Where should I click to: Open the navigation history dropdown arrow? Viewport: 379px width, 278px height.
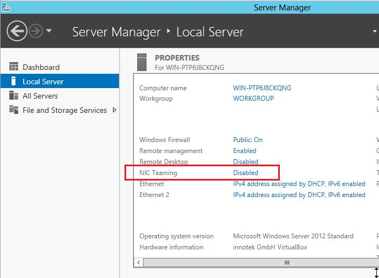pyautogui.click(x=49, y=31)
